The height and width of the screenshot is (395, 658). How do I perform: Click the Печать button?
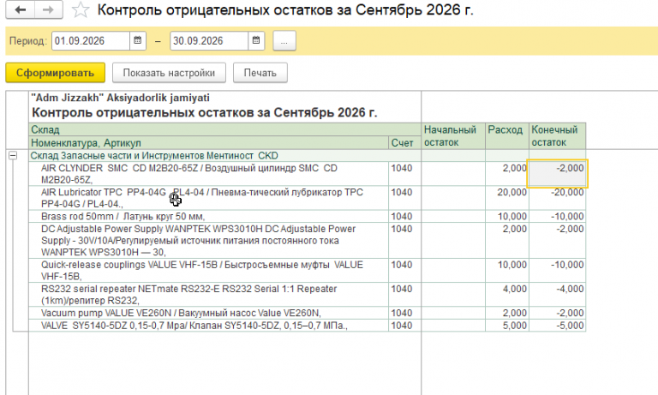click(260, 73)
